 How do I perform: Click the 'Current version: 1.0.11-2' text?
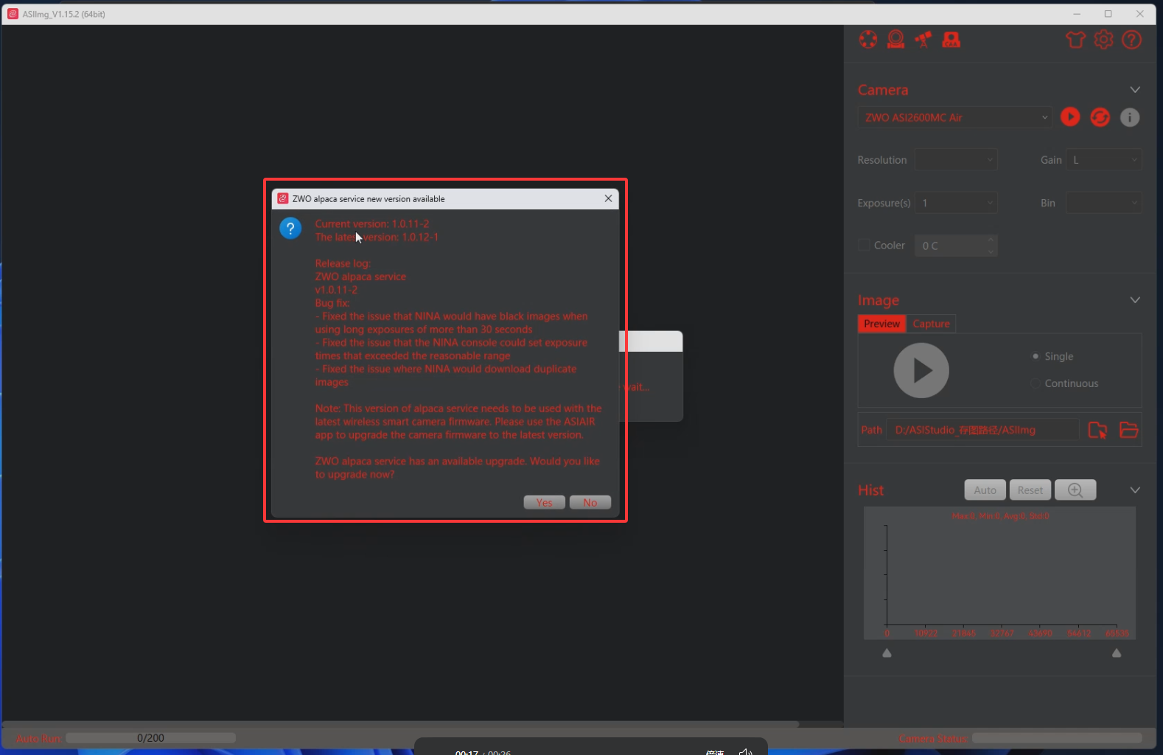[x=372, y=224]
